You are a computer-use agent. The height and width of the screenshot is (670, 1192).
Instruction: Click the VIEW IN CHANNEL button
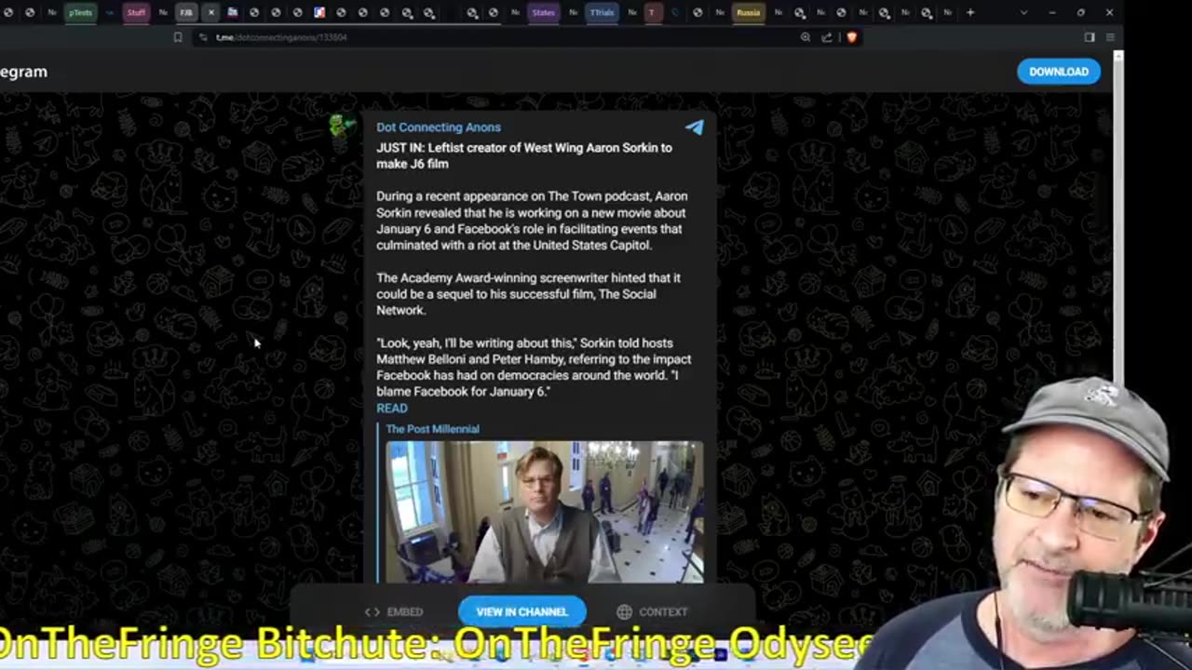click(x=521, y=611)
